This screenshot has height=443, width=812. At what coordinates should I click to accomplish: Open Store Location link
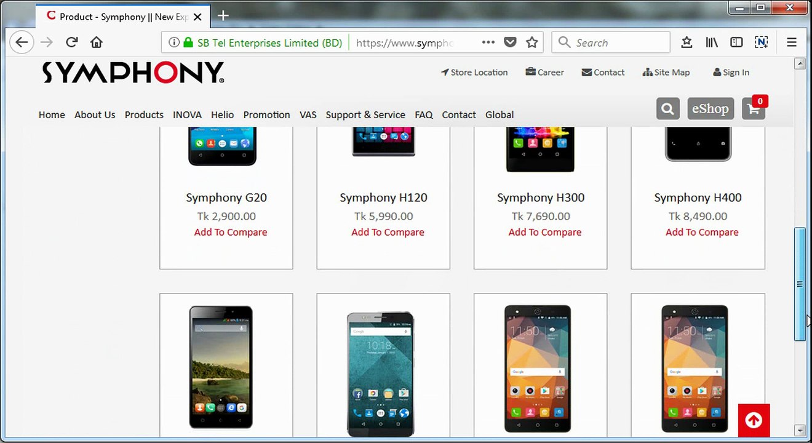tap(474, 73)
